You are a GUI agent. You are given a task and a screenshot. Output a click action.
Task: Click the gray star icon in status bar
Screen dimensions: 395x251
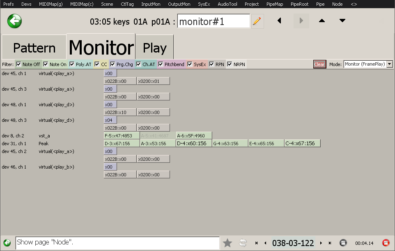pyautogui.click(x=227, y=243)
